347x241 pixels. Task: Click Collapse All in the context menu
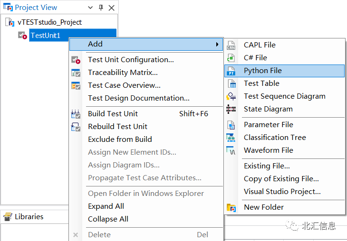click(x=108, y=219)
